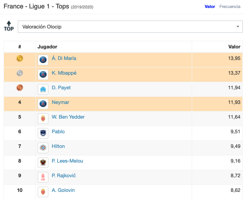This screenshot has height=199, width=245.
Task: Click the TOP arrow icon
Action: point(9,26)
